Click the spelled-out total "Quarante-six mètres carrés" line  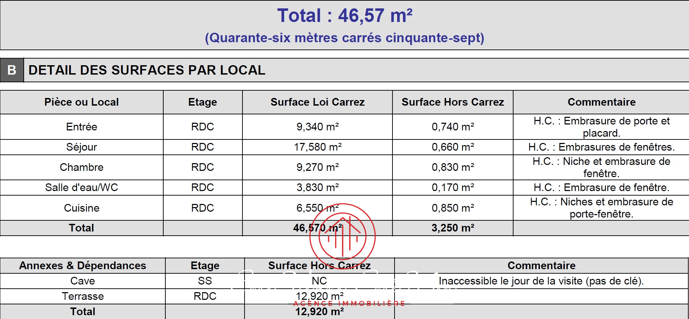[x=344, y=38]
